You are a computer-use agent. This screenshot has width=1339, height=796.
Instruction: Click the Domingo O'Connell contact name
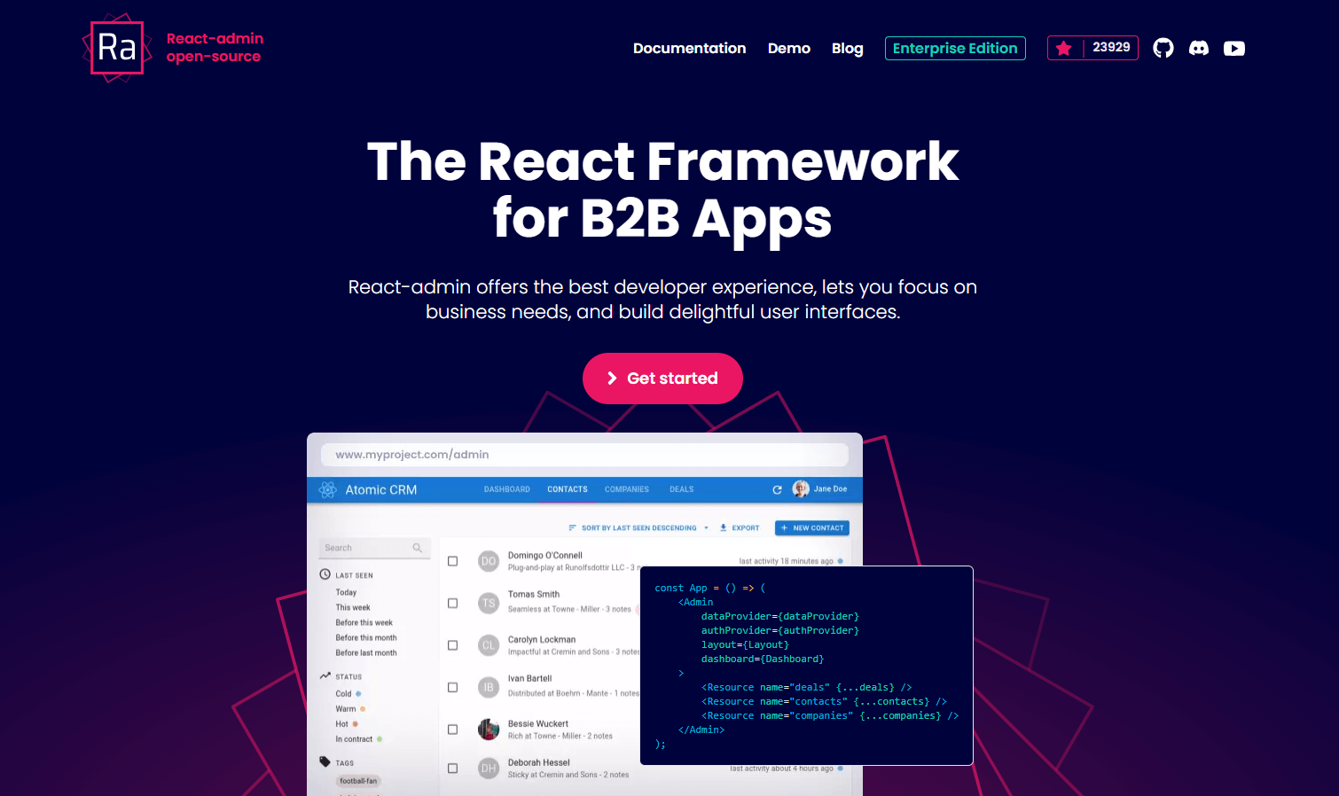(x=545, y=555)
